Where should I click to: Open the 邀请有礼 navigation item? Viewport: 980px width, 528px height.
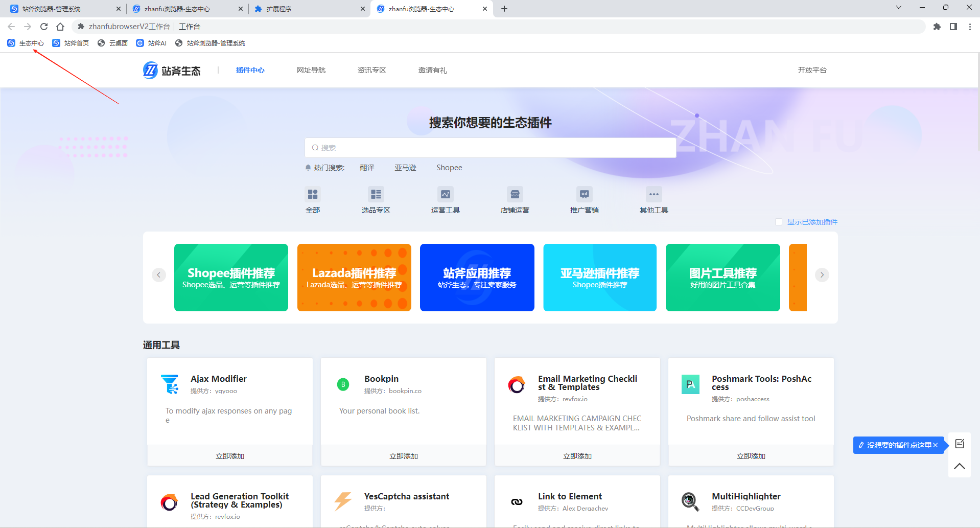pos(433,70)
